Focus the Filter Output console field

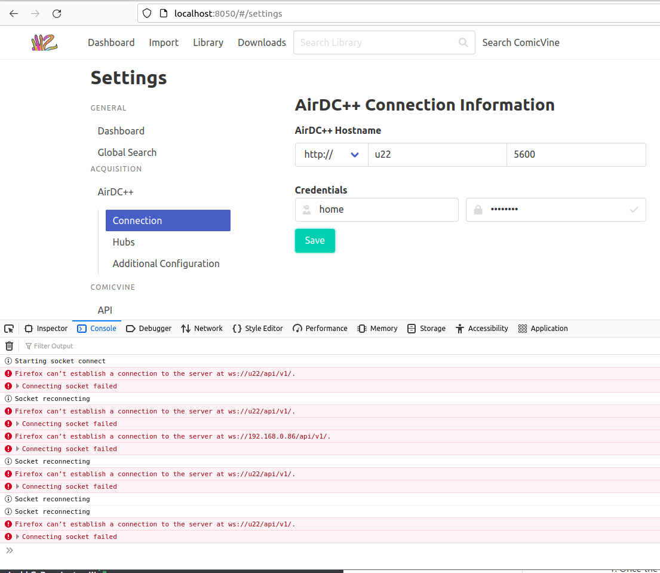coord(53,346)
